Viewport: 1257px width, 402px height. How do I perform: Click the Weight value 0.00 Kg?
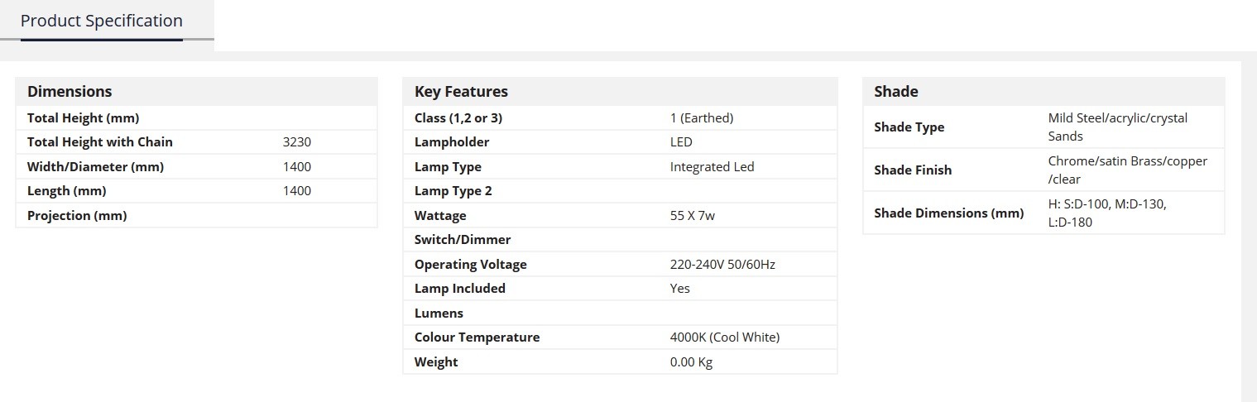coord(691,362)
